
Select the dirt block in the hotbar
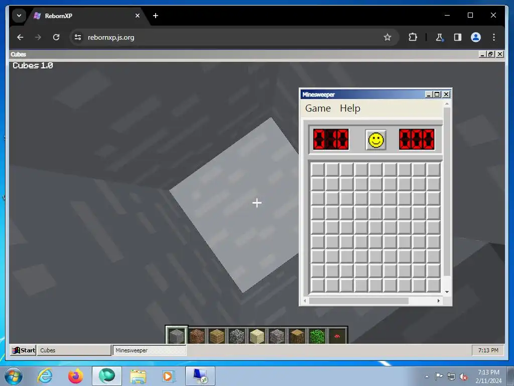[197, 336]
